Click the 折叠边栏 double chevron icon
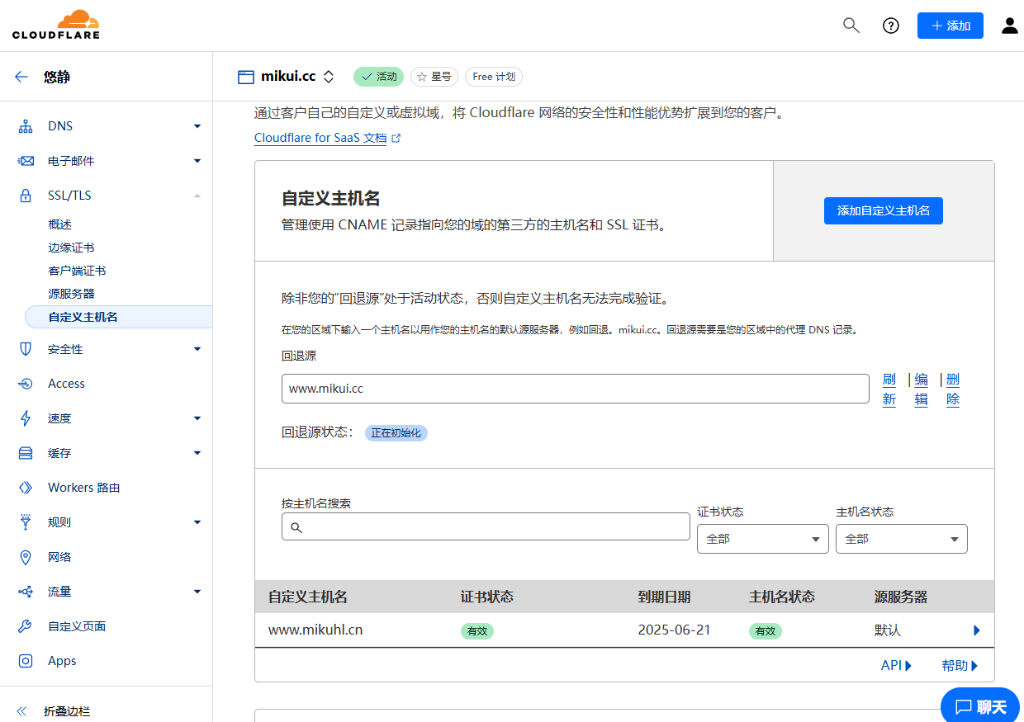1024x722 pixels. tap(21, 710)
